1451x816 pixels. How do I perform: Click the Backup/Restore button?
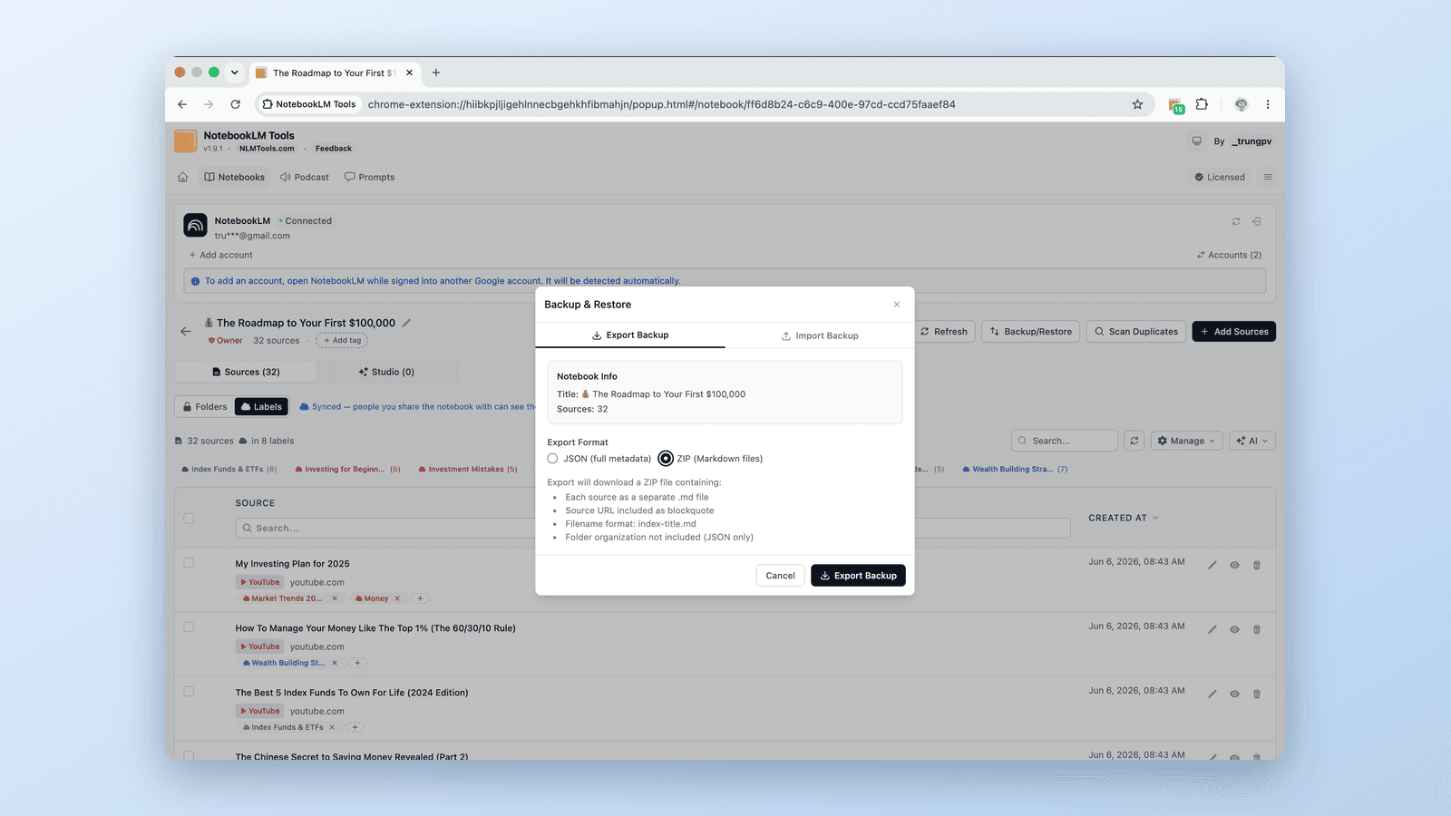click(x=1031, y=332)
